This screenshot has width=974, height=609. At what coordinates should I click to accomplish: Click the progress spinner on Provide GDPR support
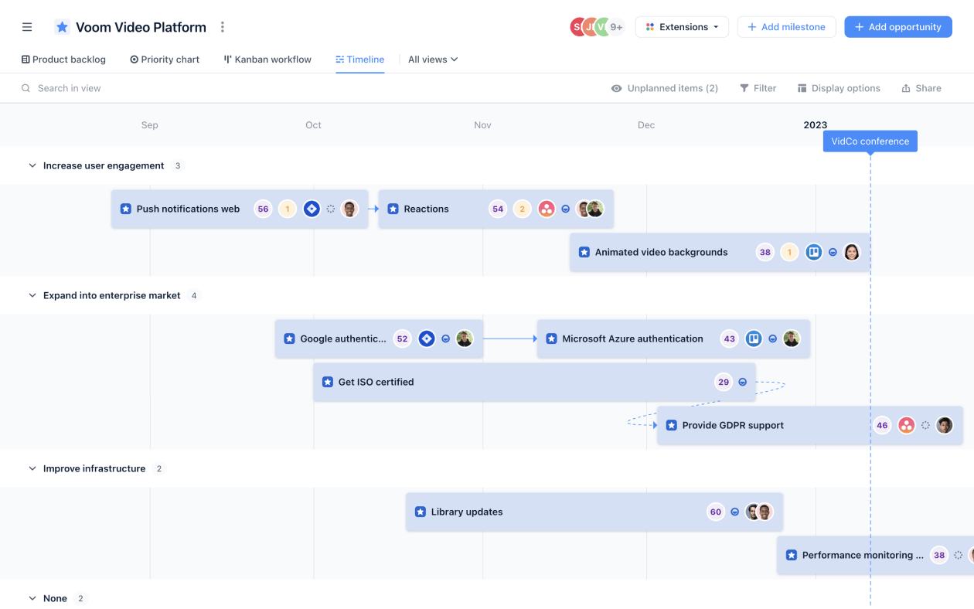(x=925, y=425)
